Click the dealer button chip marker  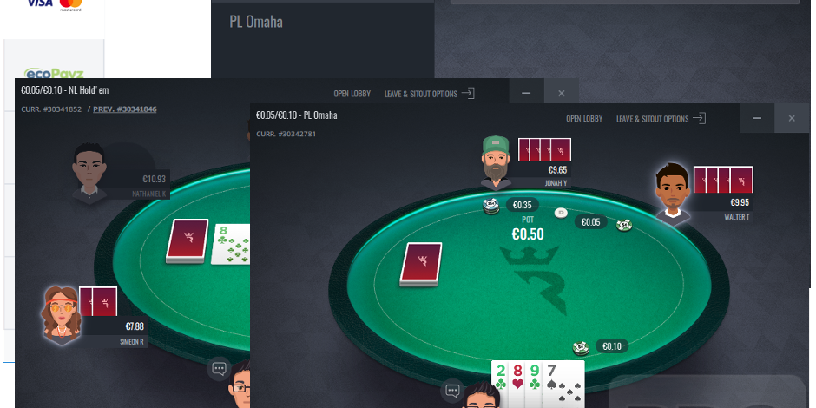[x=561, y=213]
